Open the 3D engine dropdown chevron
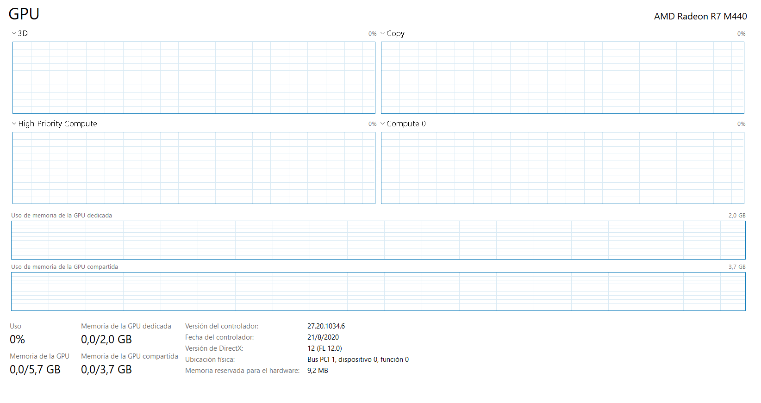The width and height of the screenshot is (761, 403). click(x=14, y=33)
